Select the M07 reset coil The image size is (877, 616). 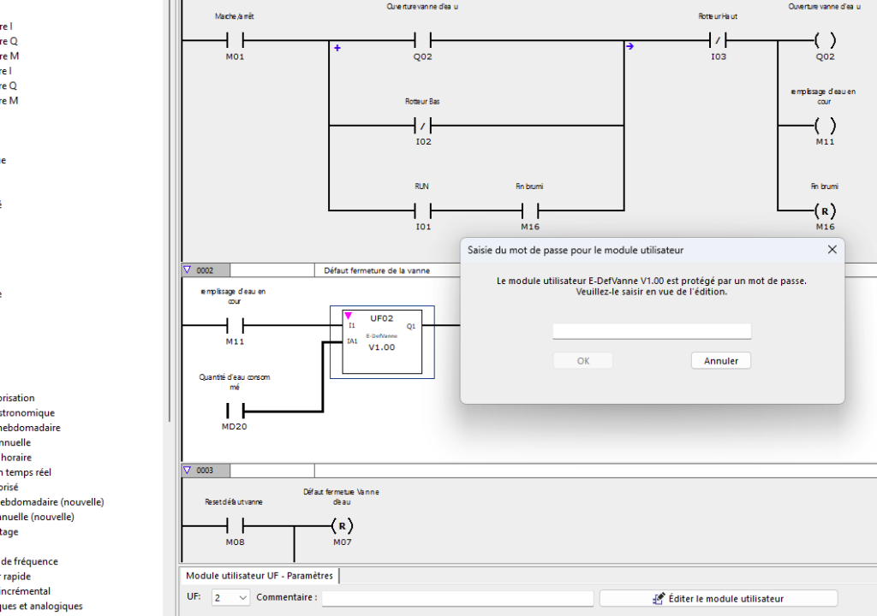click(x=343, y=525)
